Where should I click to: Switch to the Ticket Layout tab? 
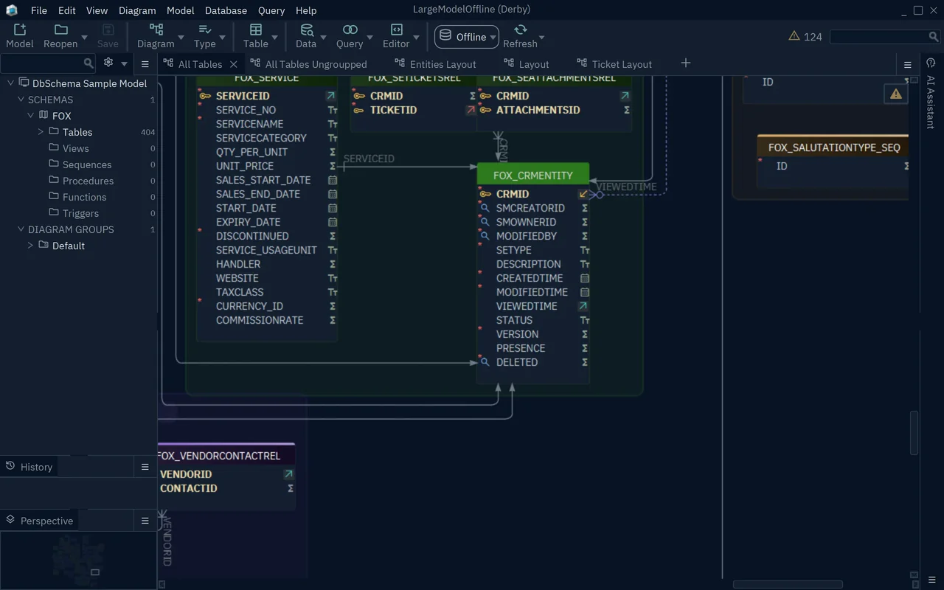tap(614, 64)
